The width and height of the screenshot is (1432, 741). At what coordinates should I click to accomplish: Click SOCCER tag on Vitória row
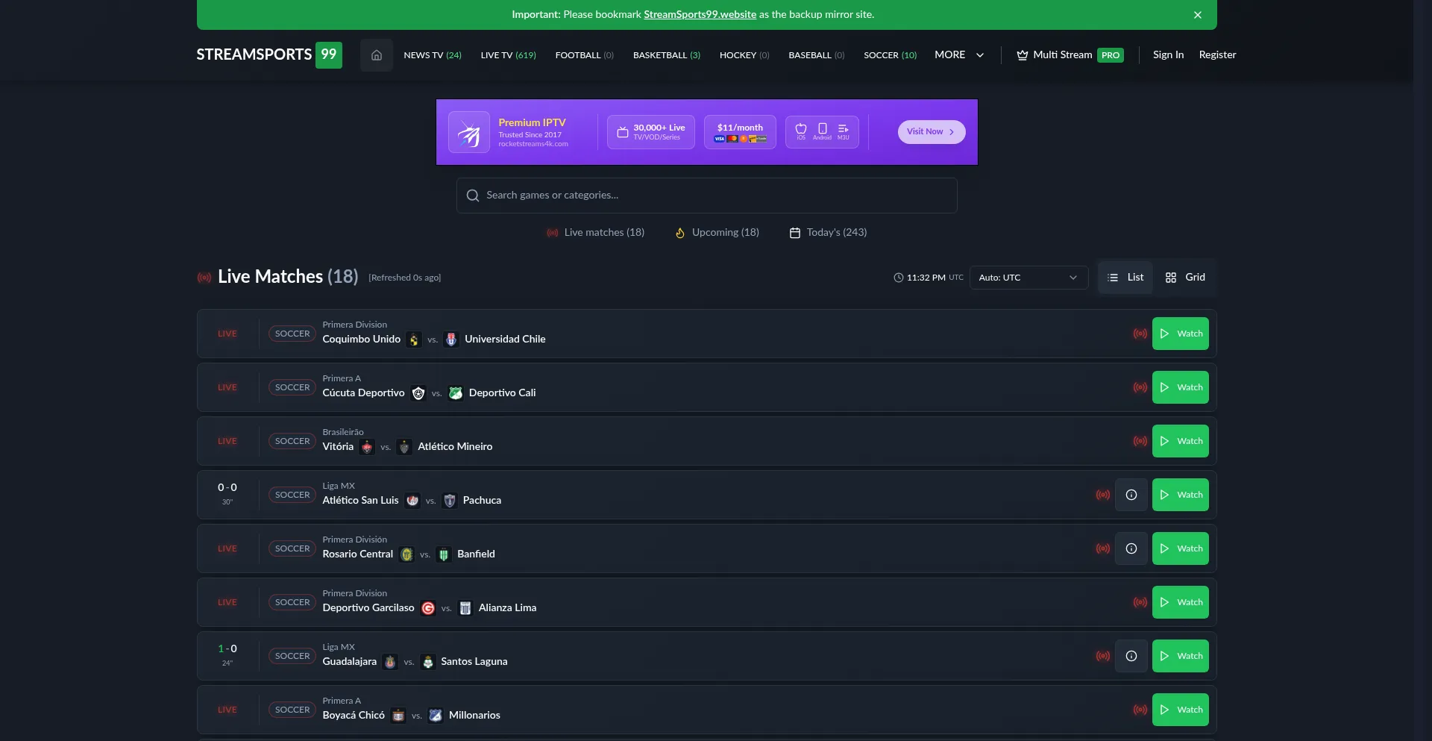pos(292,441)
